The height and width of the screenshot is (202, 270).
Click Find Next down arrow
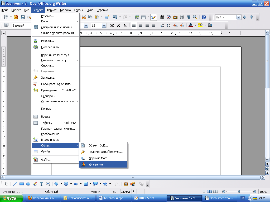pos(245,17)
